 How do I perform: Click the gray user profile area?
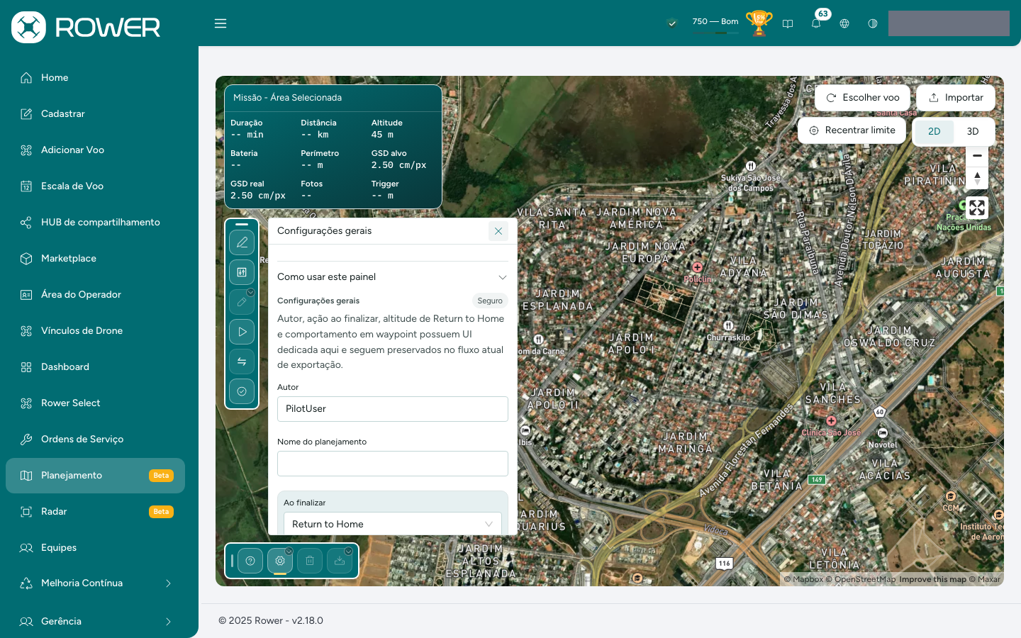click(949, 23)
